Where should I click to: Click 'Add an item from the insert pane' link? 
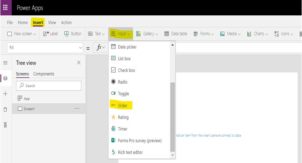(197, 135)
